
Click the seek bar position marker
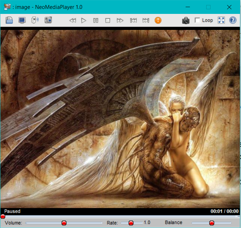(x=3, y=217)
